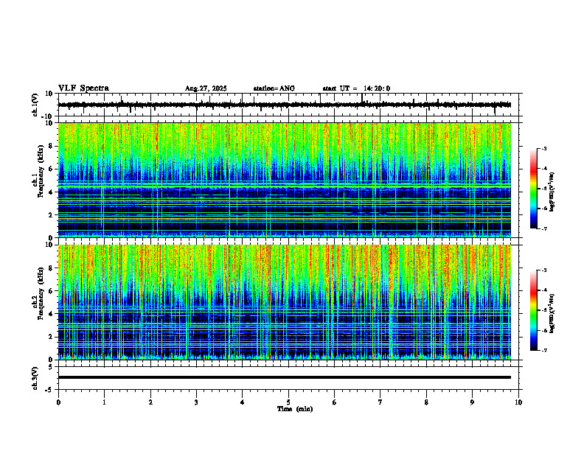The height and width of the screenshot is (451, 584).
Task: Click the "Time (min)" axis title
Action: (x=295, y=409)
